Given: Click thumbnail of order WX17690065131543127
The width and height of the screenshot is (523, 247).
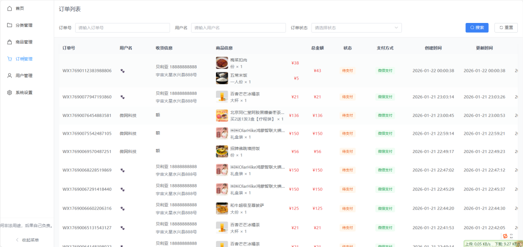Looking at the screenshot, I should [x=222, y=228].
